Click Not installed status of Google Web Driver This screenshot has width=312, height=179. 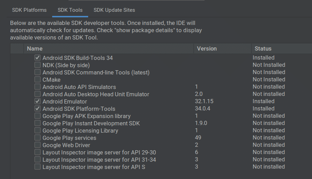click(x=268, y=145)
